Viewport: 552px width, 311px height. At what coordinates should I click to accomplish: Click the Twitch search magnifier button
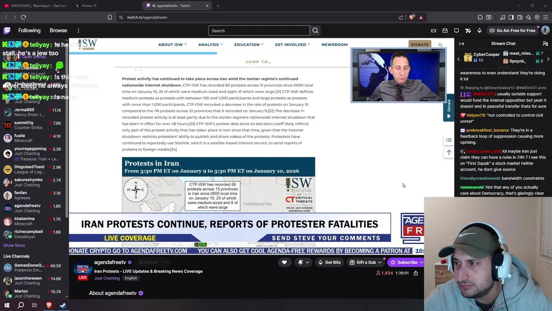315,31
